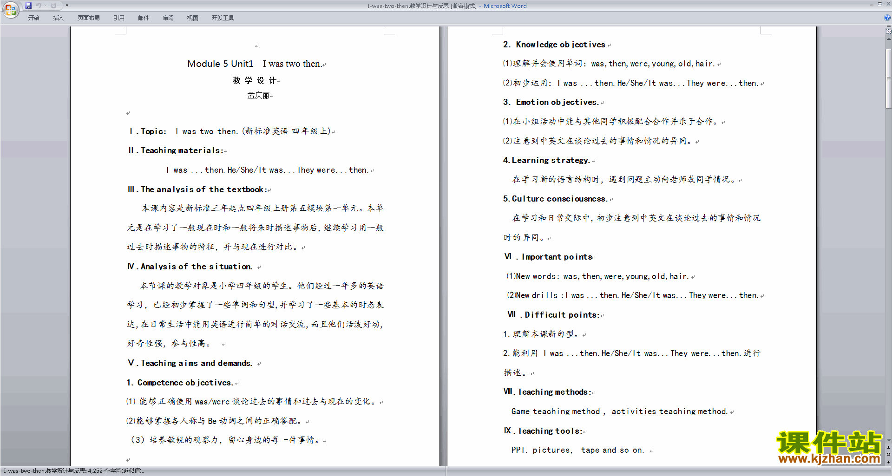Click the line '(3)培养敏锐的观察力,留心身边的每一件事情。'
The height and width of the screenshot is (476, 892).
point(225,440)
